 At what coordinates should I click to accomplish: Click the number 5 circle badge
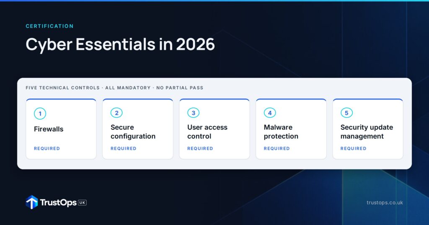point(346,113)
